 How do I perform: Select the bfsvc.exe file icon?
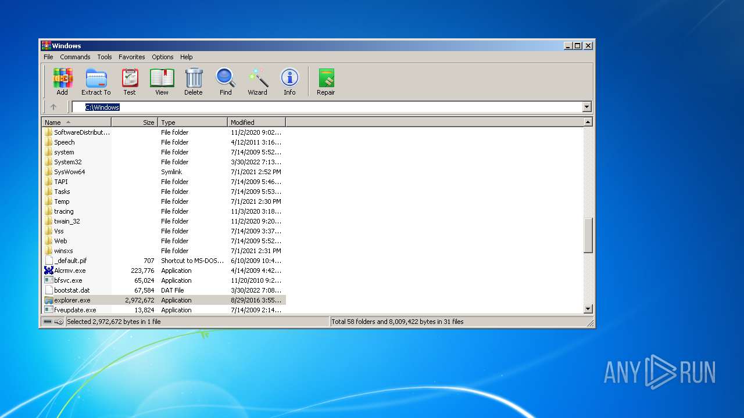tap(49, 280)
